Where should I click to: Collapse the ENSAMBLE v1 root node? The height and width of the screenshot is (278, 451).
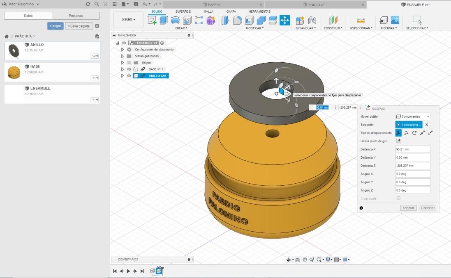tap(117, 43)
